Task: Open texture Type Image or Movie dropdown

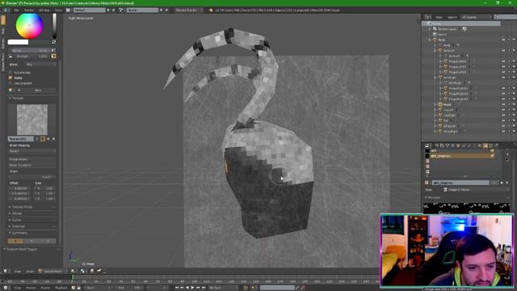Action: click(x=476, y=190)
